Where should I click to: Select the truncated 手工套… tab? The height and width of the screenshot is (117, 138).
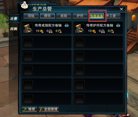point(113,16)
